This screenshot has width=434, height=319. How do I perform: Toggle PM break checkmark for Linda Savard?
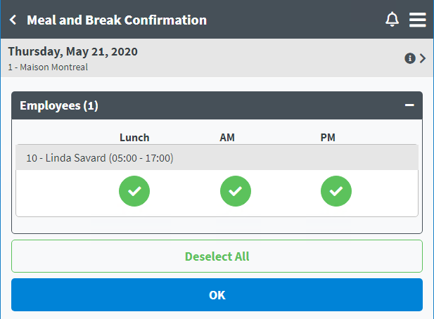point(336,191)
